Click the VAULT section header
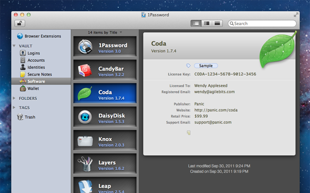 pos(25,46)
